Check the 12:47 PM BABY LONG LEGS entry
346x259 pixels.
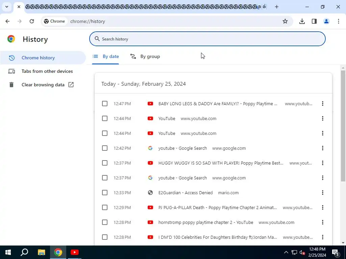click(x=105, y=104)
